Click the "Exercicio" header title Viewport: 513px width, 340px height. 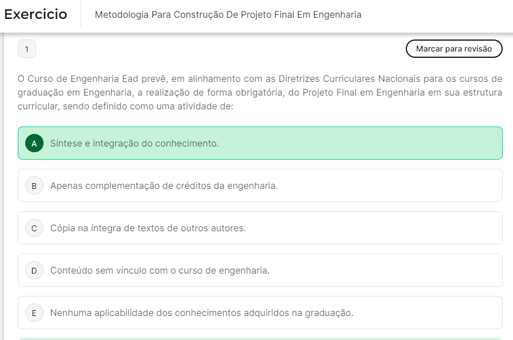pyautogui.click(x=36, y=14)
